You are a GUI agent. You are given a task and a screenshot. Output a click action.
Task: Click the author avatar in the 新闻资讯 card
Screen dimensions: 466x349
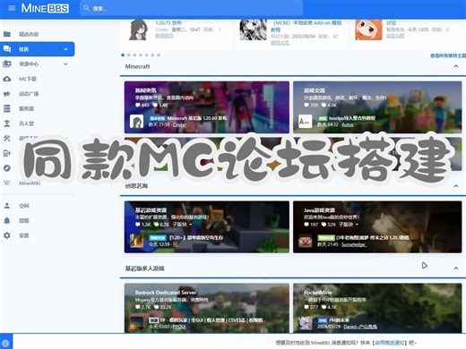coord(136,122)
